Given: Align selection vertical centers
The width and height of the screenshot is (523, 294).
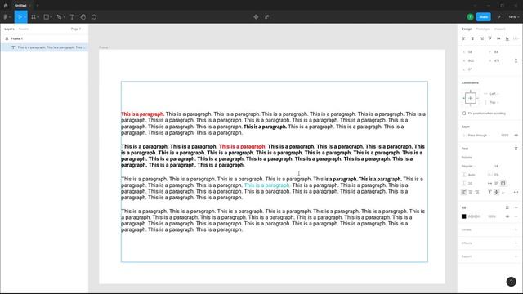Looking at the screenshot, I should click(x=498, y=38).
